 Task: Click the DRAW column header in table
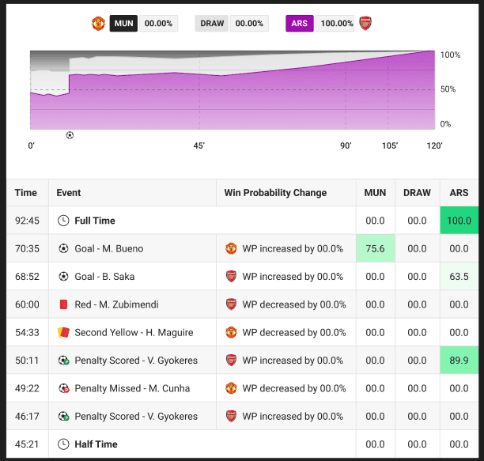click(x=417, y=193)
